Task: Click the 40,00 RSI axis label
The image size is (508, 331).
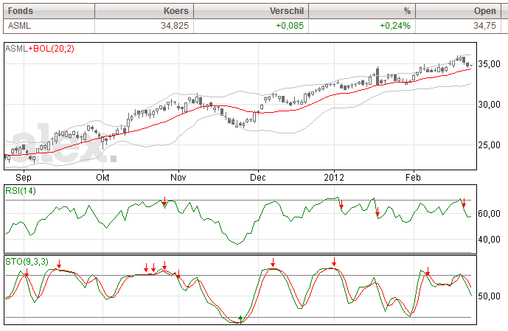Action: (x=490, y=240)
